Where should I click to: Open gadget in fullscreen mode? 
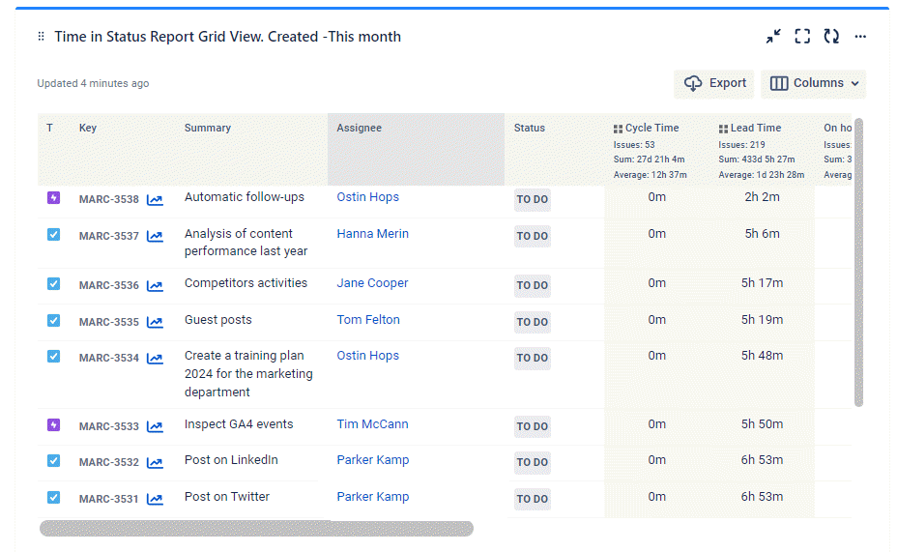pos(802,37)
